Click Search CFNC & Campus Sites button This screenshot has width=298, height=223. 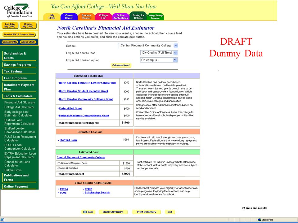point(19,34)
